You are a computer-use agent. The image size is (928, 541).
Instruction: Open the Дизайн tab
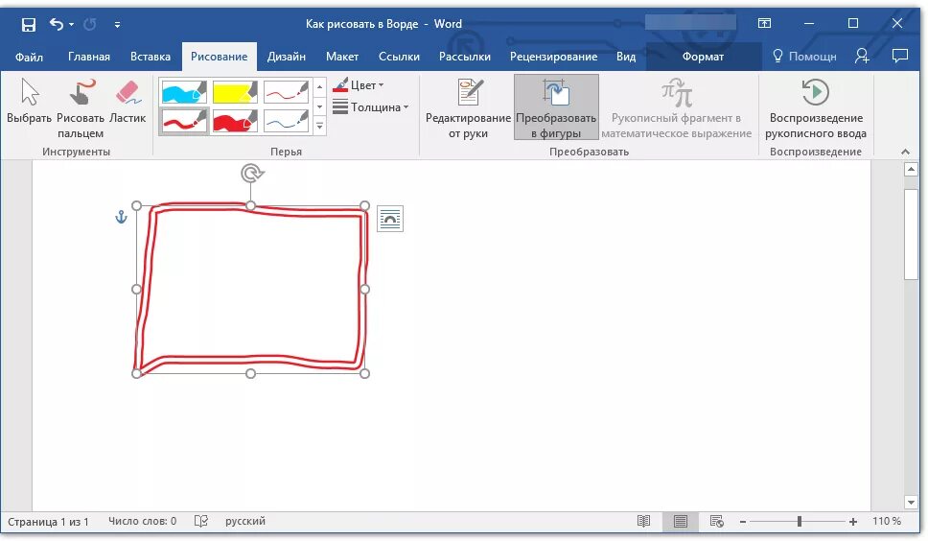click(287, 57)
